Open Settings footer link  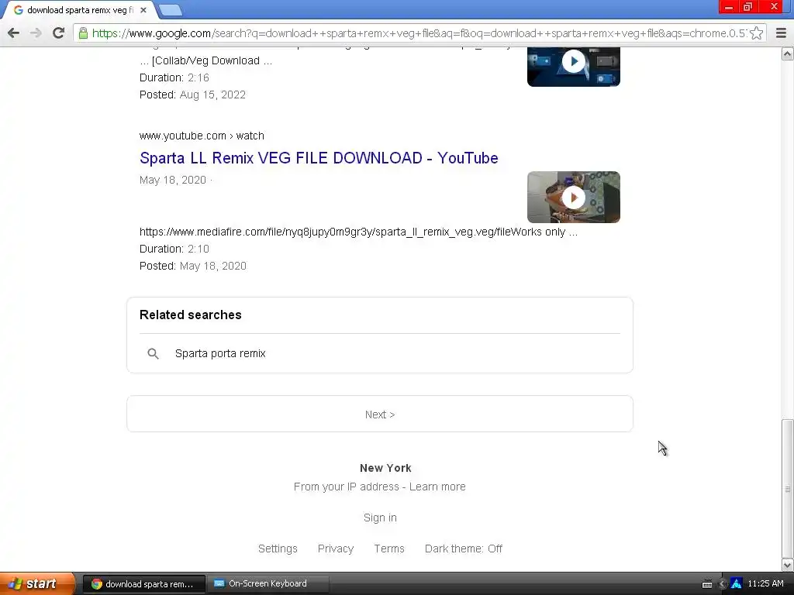[278, 549]
